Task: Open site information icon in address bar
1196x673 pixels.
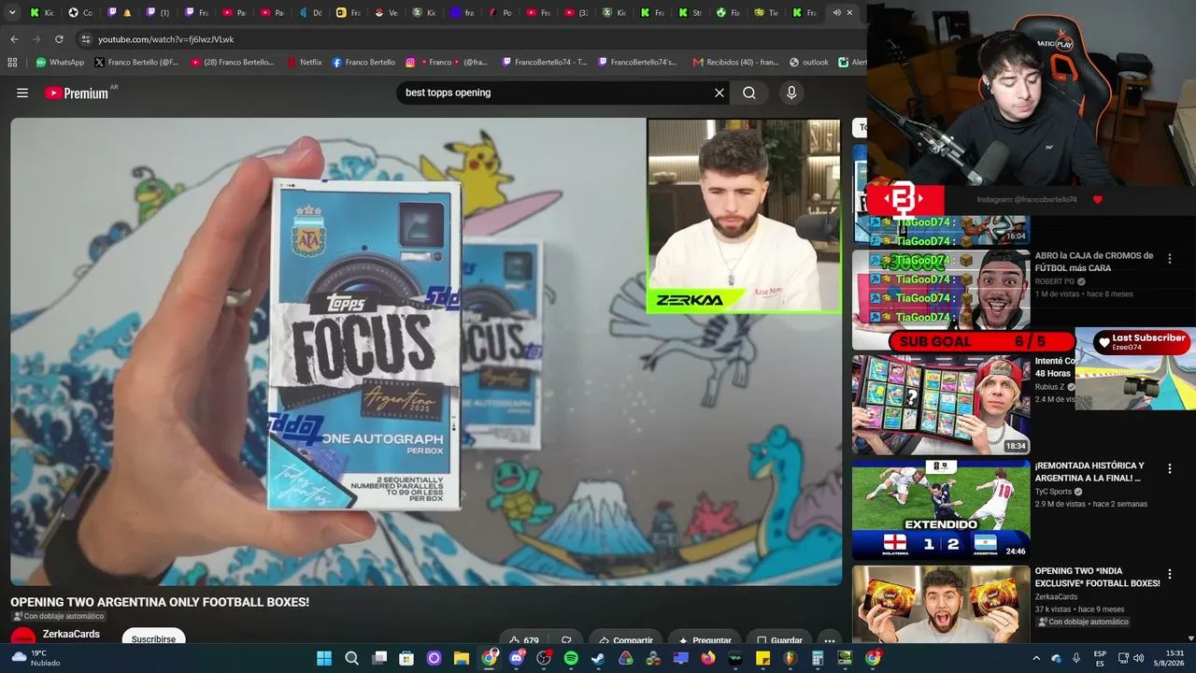Action: 86,39
